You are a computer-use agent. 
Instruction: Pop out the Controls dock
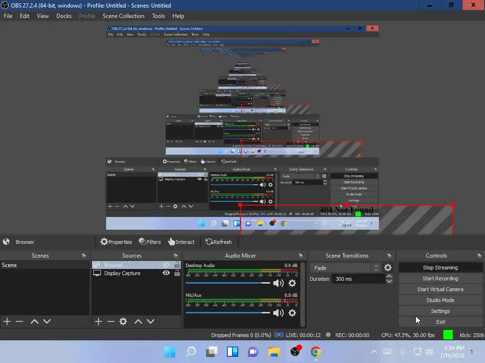479,256
